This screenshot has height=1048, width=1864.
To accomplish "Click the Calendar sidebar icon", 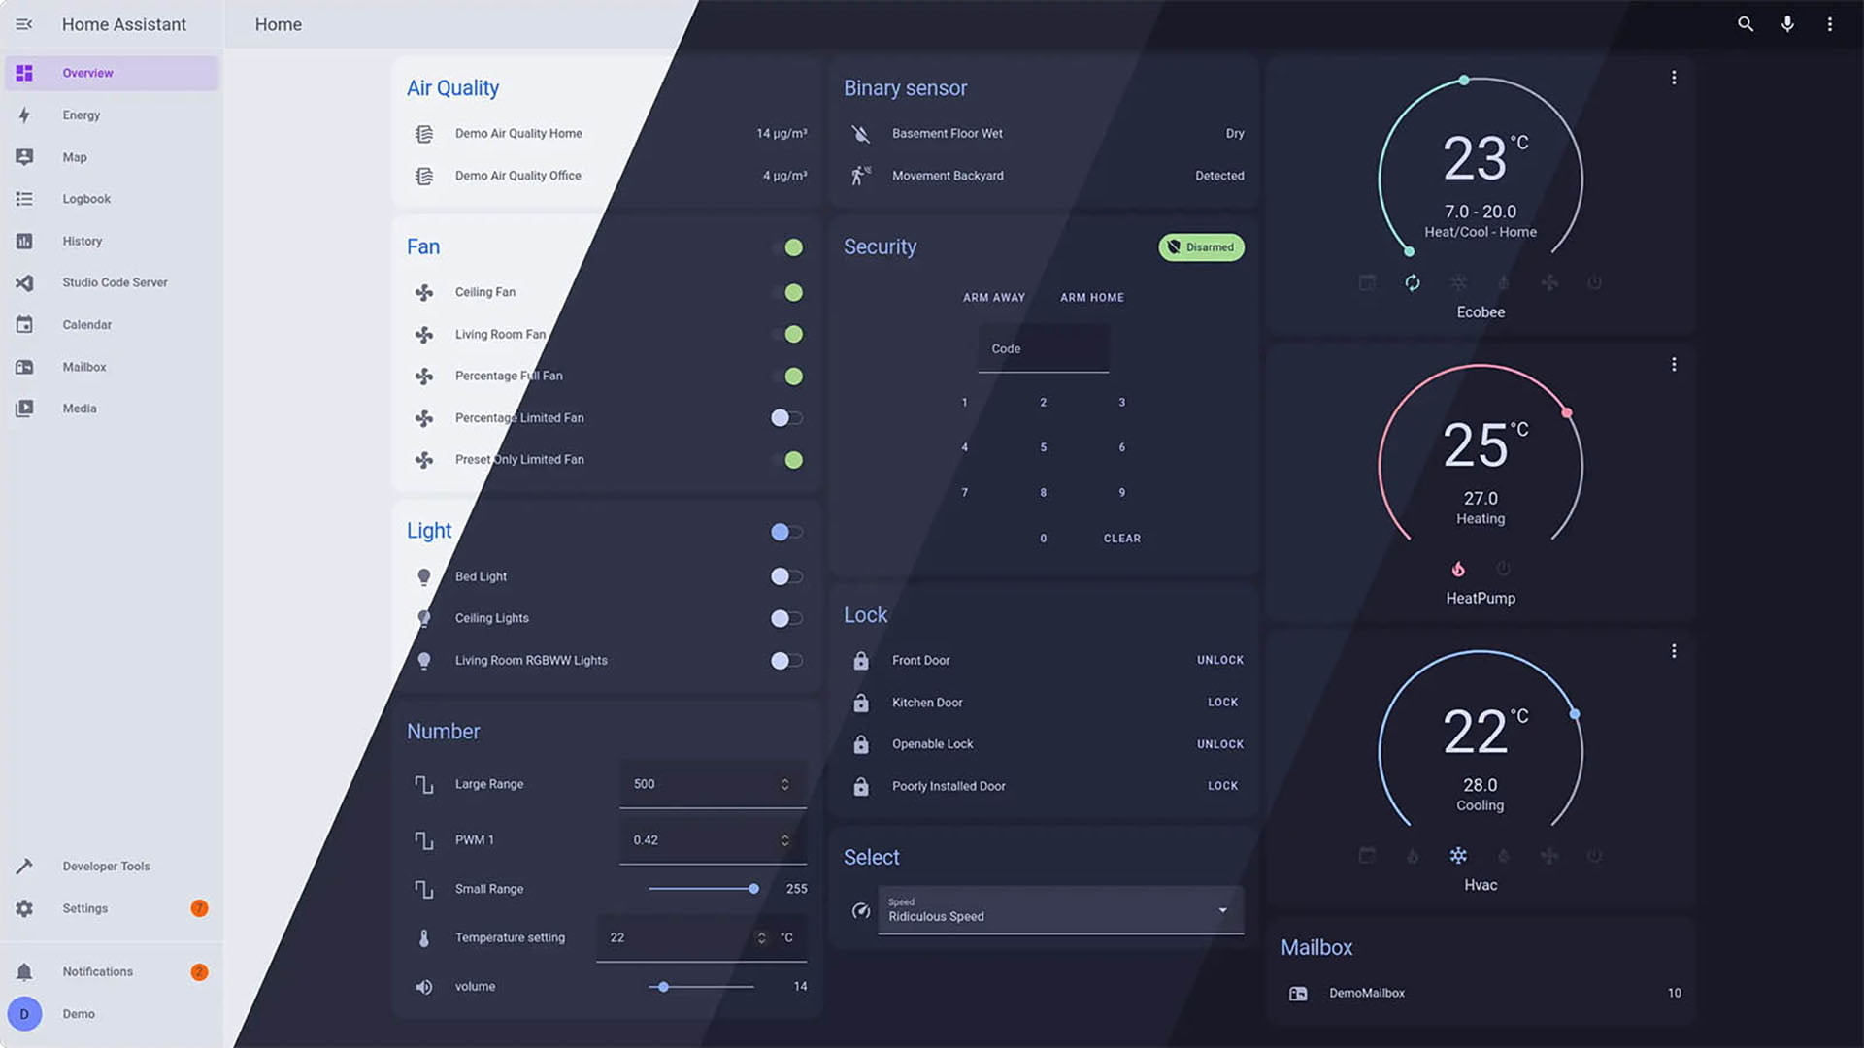I will pos(24,324).
